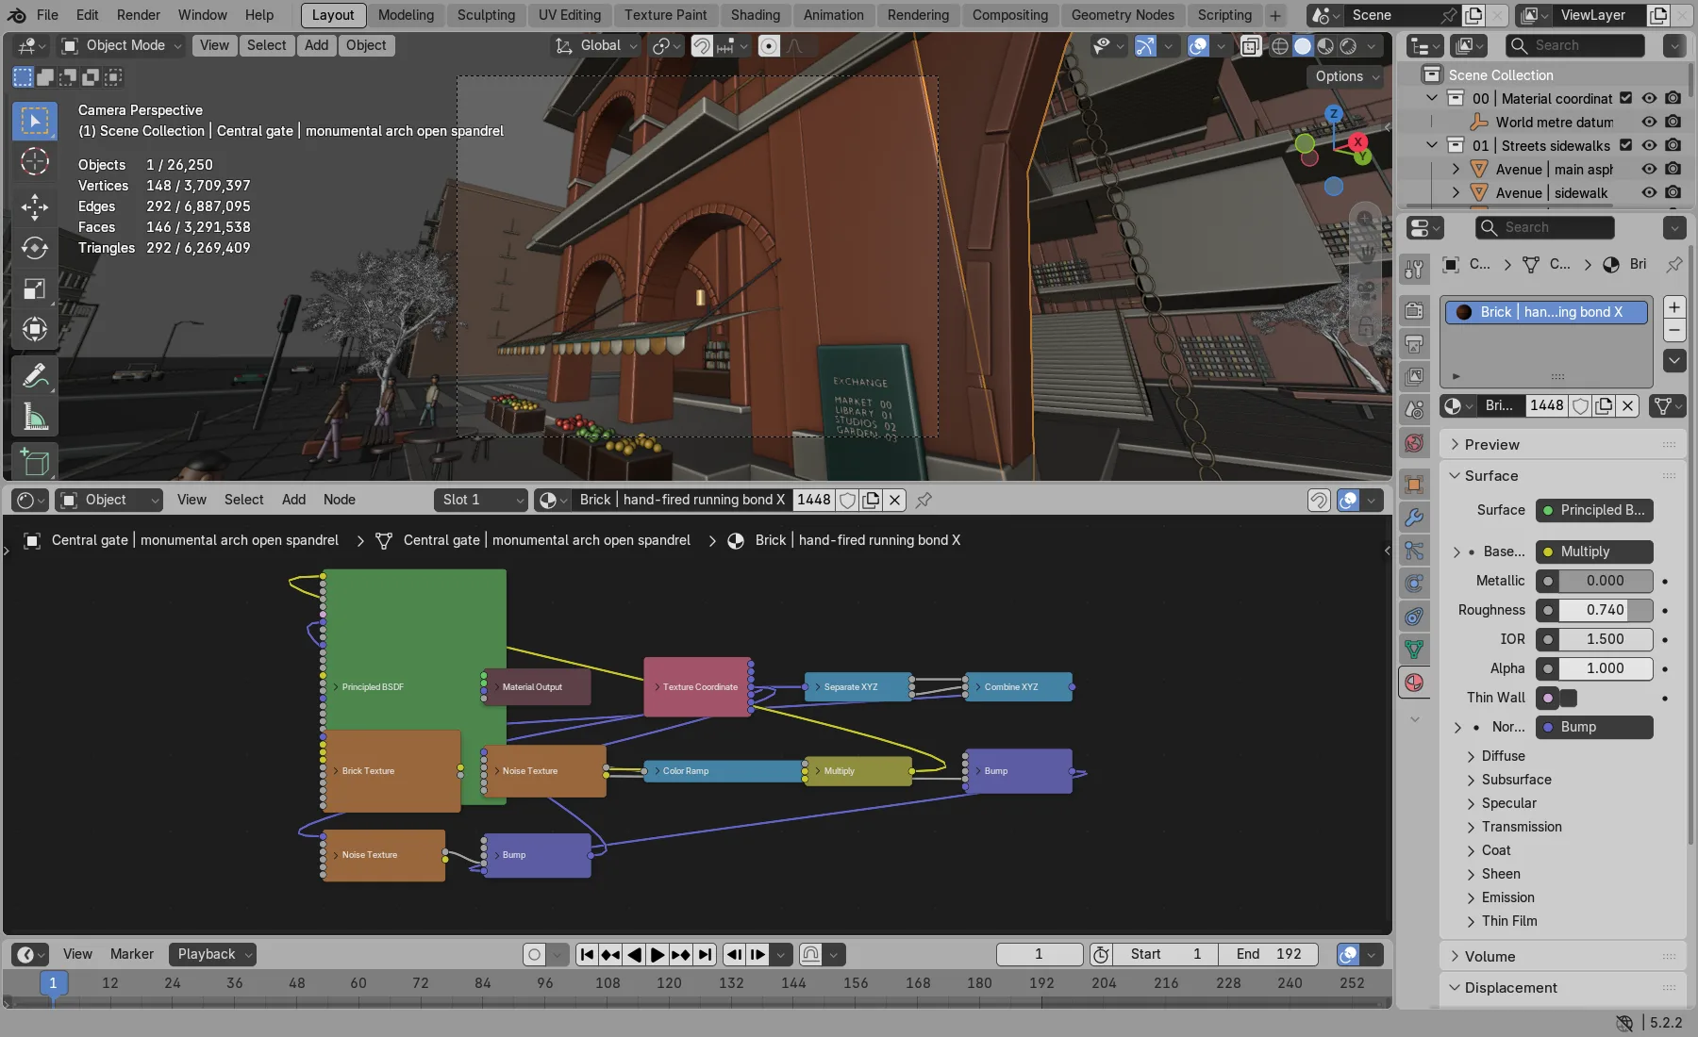
Task: Toggle visibility of World metre datum
Action: coord(1649,122)
